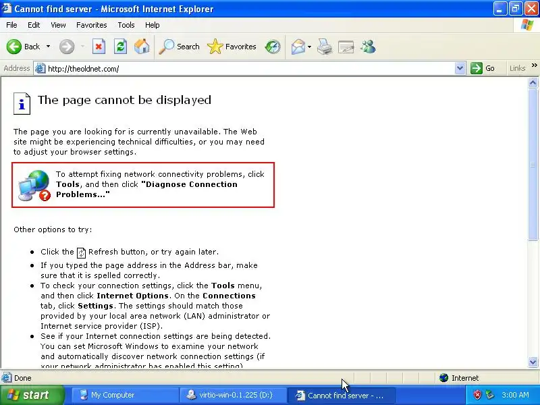This screenshot has height=405, width=540.
Task: Click the Stop loading icon
Action: tap(99, 47)
